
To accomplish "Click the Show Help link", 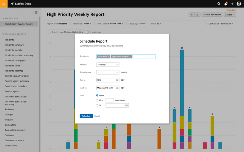I will pyautogui.click(x=231, y=10).
